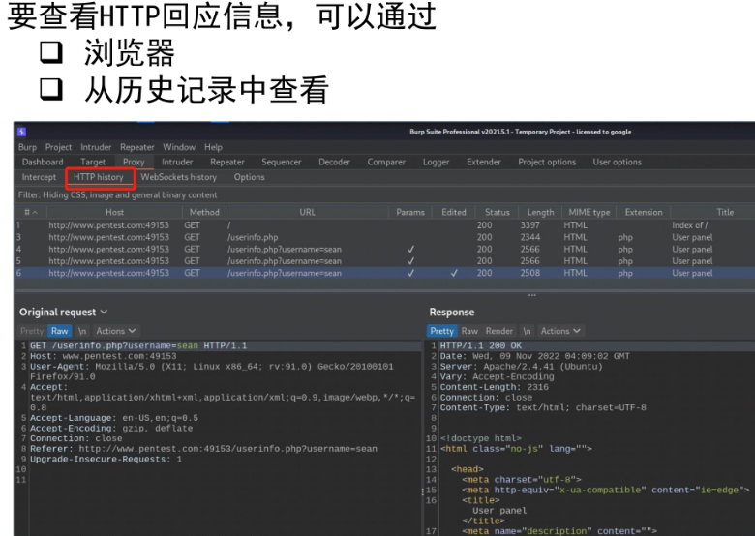Switch to the Dashboard tab
This screenshot has height=536, width=755.
43,163
